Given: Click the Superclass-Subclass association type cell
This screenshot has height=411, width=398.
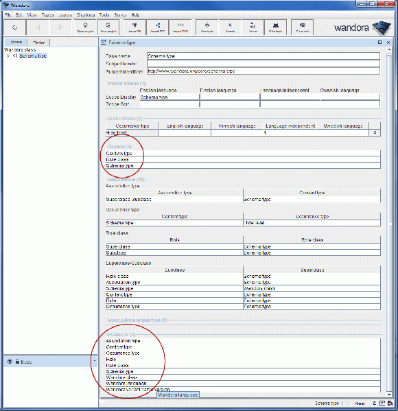Looking at the screenshot, I should click(174, 199).
